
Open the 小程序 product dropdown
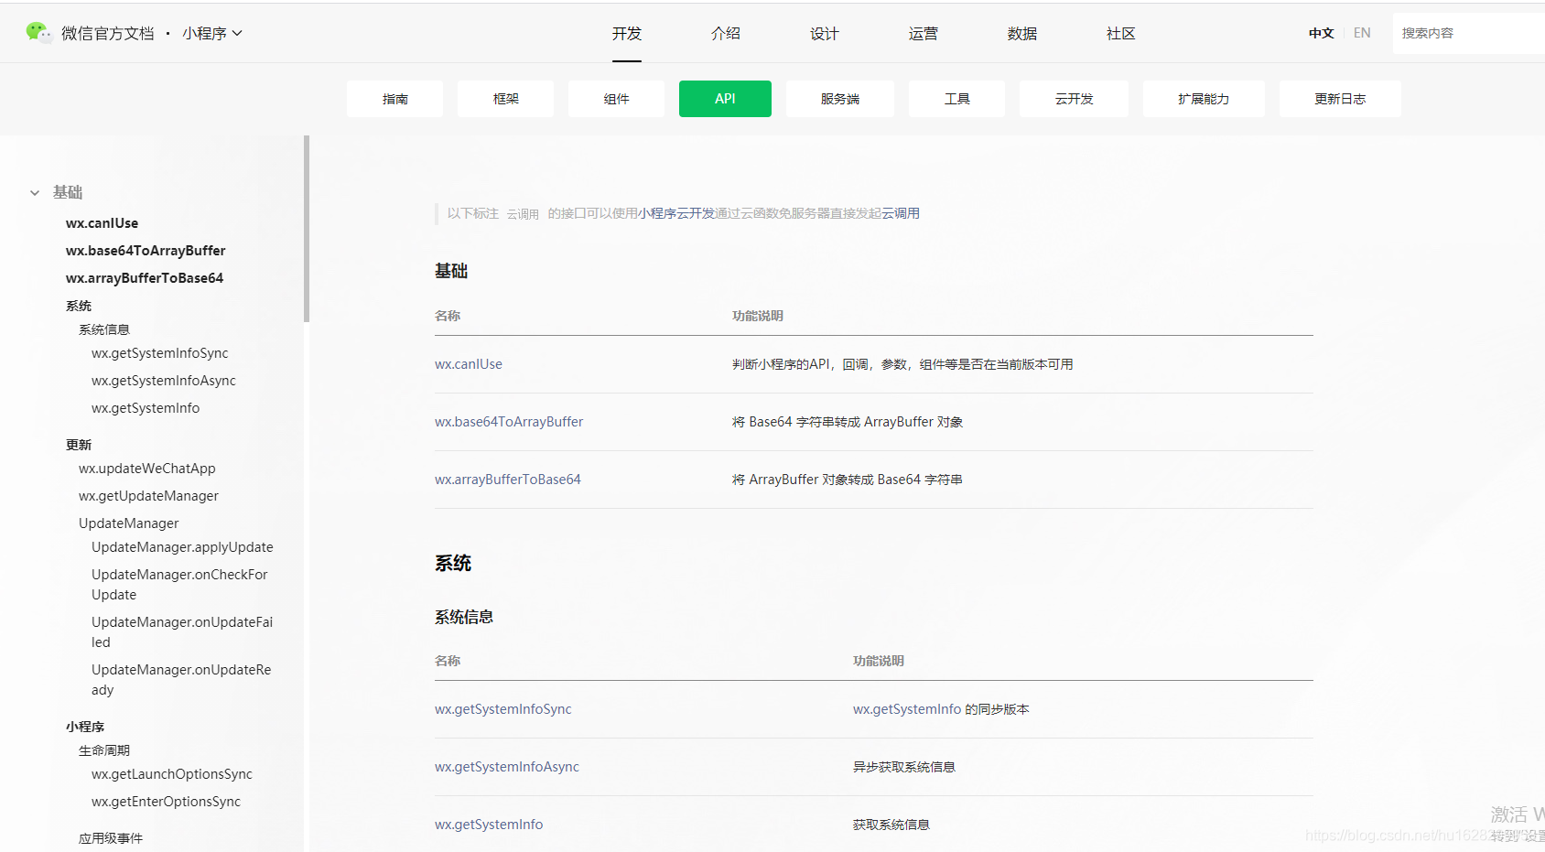pos(212,33)
